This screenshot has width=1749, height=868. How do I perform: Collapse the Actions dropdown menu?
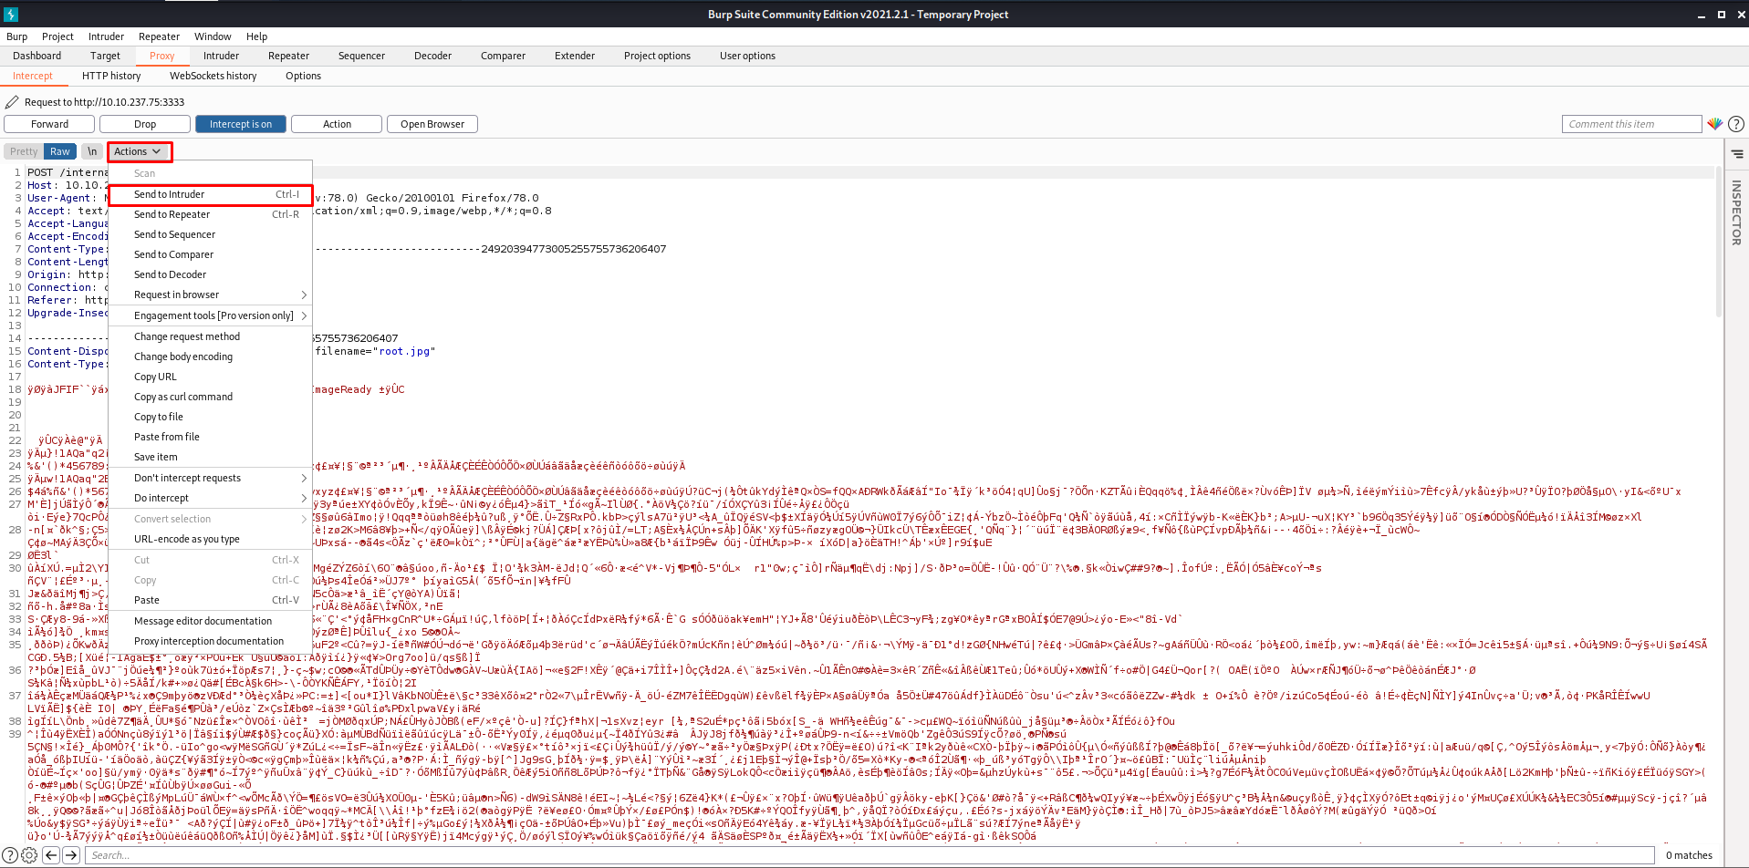[x=138, y=151]
